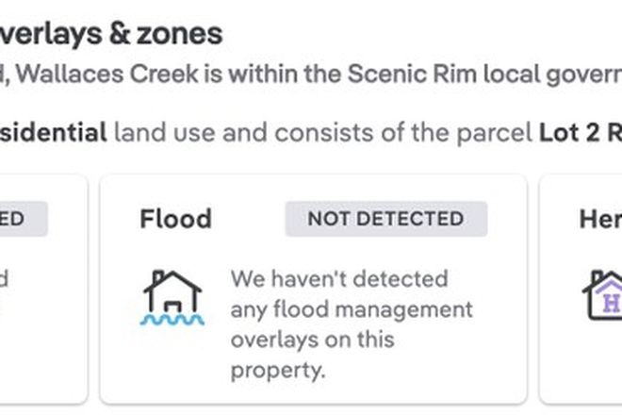Open the Flood card title
Viewport: 622px width, 415px height.
coord(175,219)
